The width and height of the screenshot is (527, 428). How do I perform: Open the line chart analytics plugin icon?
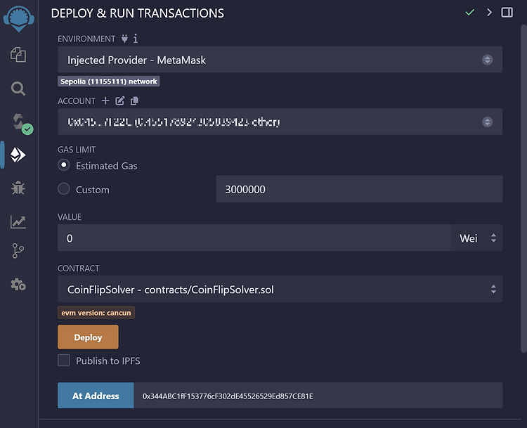(x=18, y=222)
